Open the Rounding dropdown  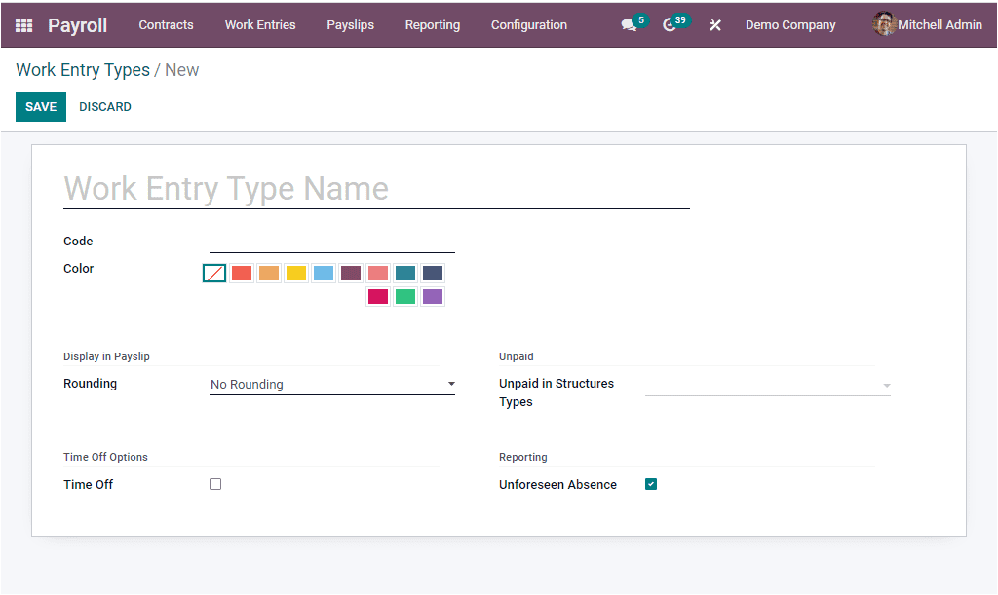[331, 384]
